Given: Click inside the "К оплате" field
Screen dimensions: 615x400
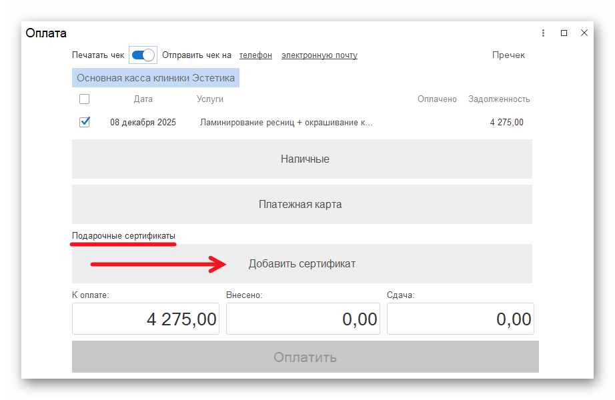Looking at the screenshot, I should 145,319.
